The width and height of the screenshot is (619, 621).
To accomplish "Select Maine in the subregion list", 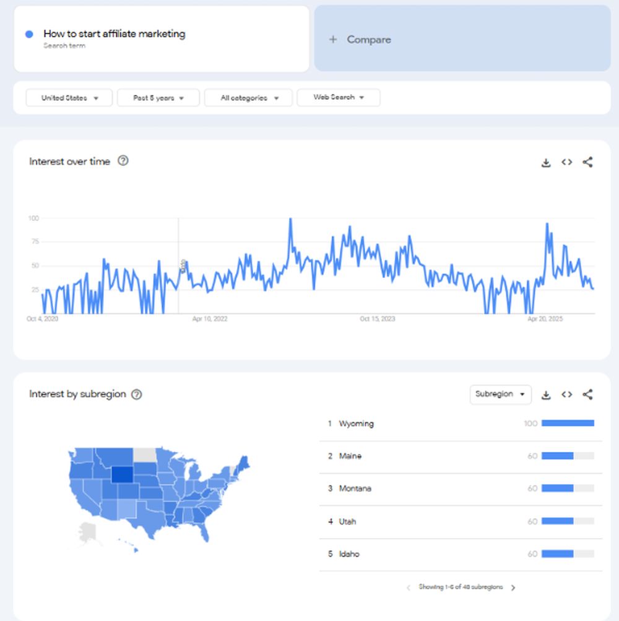I will [x=350, y=456].
